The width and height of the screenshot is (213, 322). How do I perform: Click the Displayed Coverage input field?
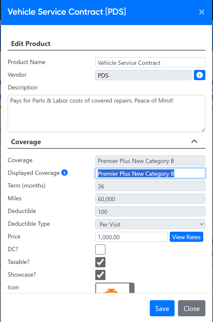coord(150,173)
